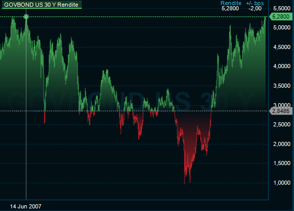The width and height of the screenshot is (294, 211).
Task: Click the 2,5000 y-axis label
Action: [282, 124]
